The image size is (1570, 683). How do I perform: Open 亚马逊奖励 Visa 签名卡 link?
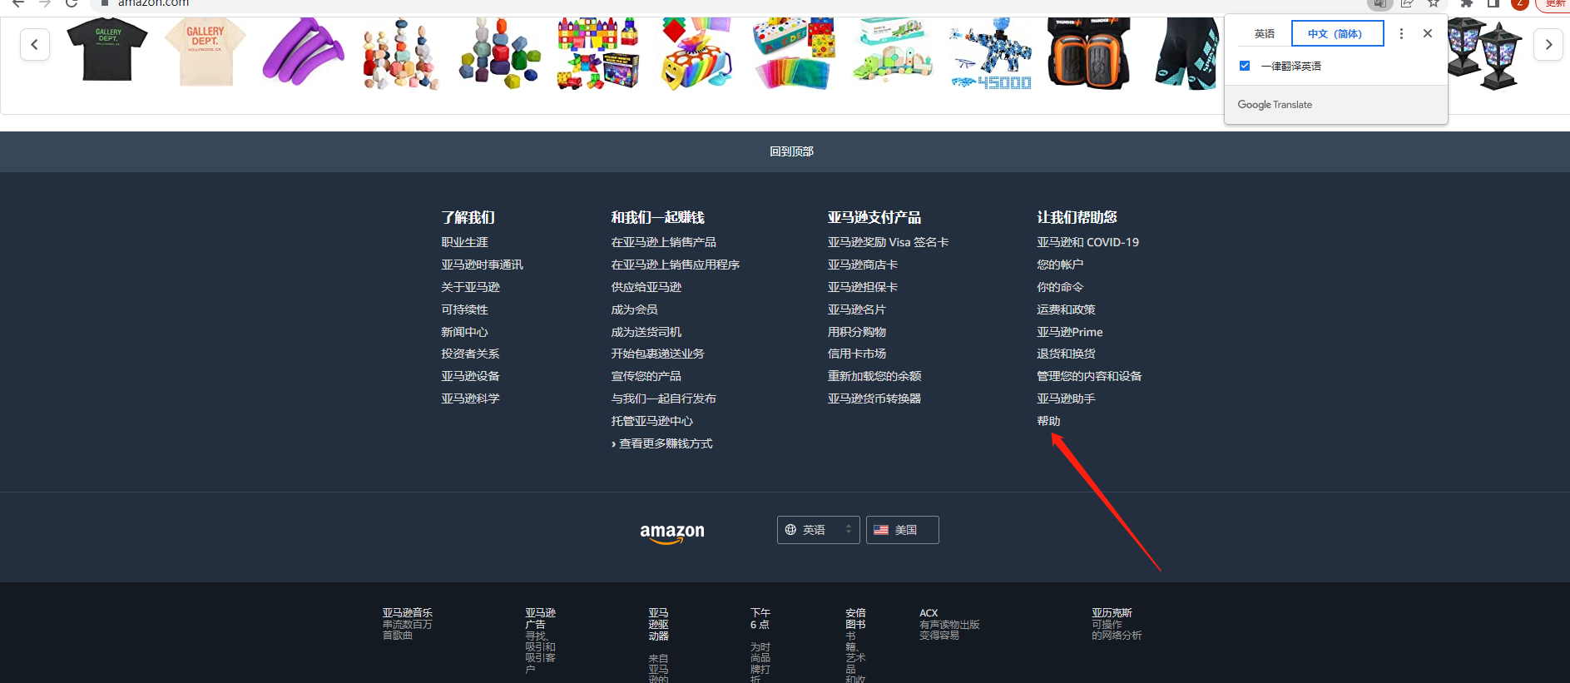[x=888, y=242]
